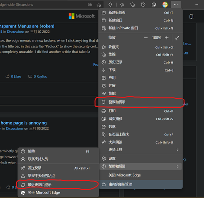Click the Microsoft logo
204x198 pixels.
pos(82,16)
